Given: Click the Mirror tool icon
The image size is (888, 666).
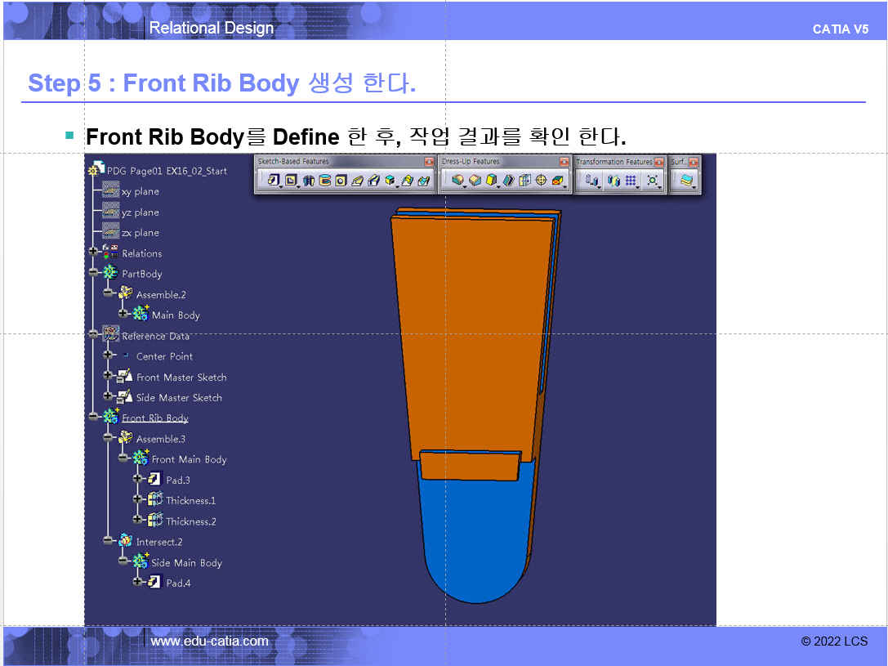Looking at the screenshot, I should pos(613,181).
